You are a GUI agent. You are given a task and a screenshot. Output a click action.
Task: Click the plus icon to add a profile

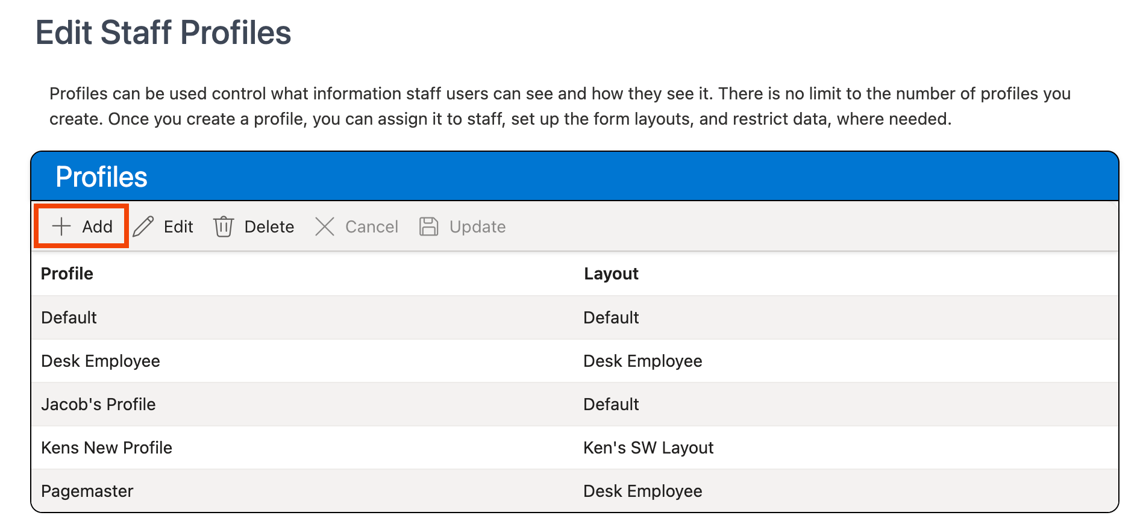tap(61, 226)
